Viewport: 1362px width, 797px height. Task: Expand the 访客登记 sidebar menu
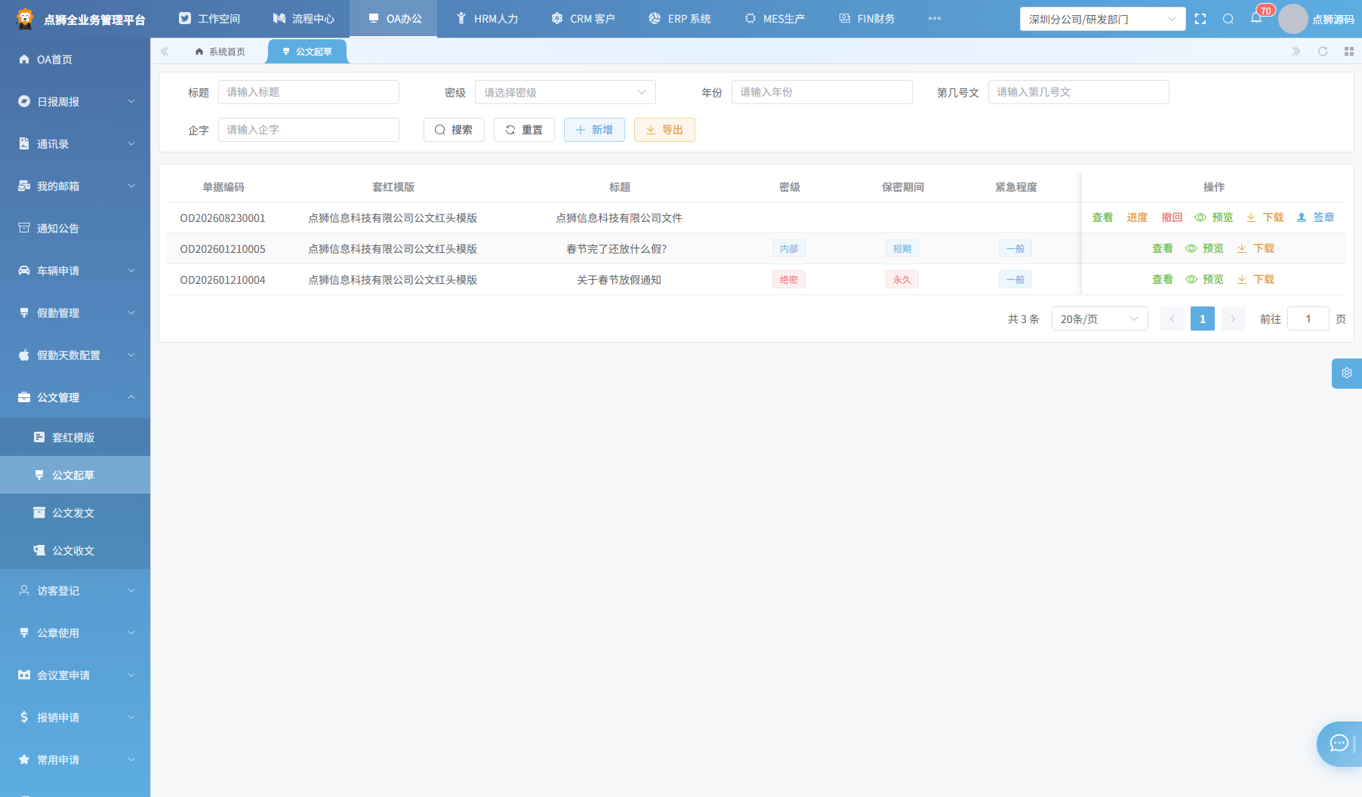(x=75, y=590)
